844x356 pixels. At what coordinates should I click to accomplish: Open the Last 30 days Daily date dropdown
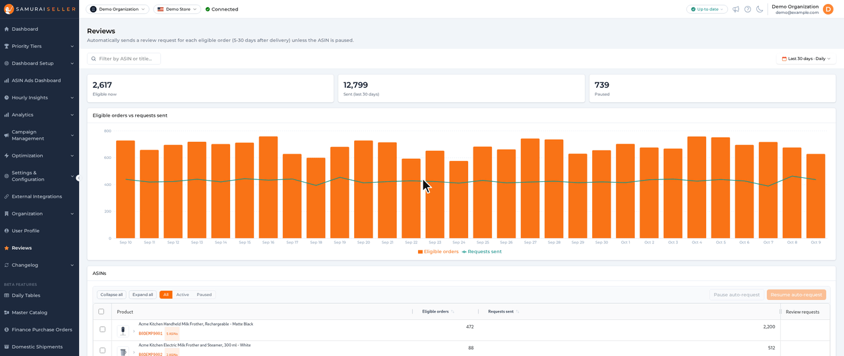(806, 59)
